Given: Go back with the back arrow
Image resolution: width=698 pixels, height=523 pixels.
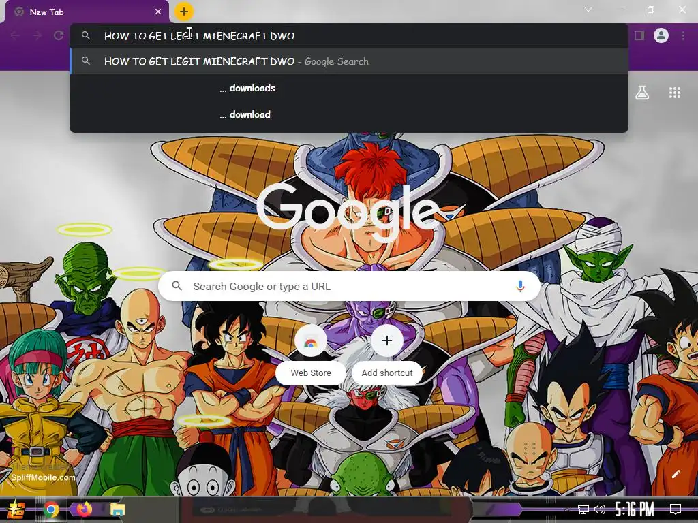Looking at the screenshot, I should [x=15, y=35].
